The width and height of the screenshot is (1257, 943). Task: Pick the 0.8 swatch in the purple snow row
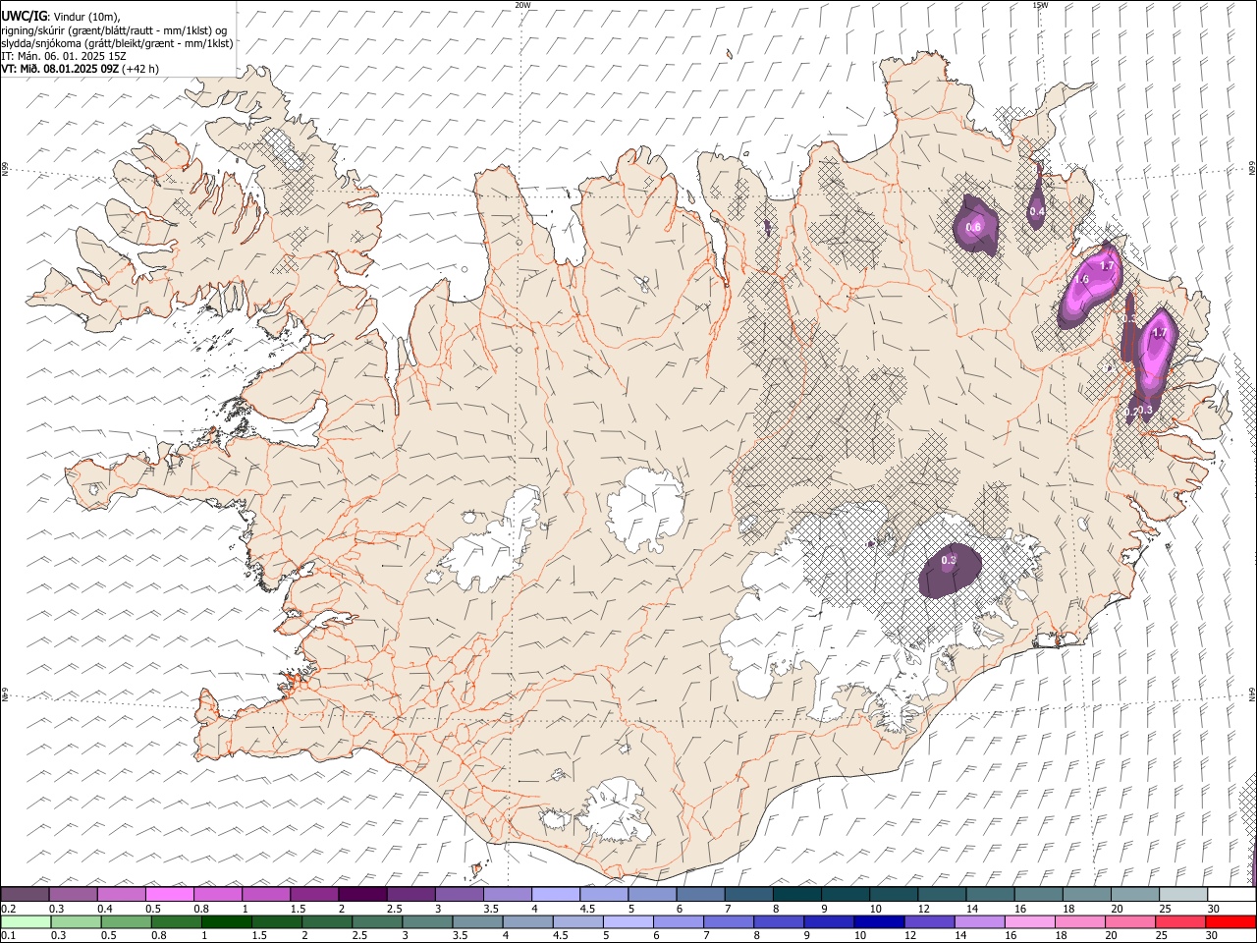tap(217, 894)
